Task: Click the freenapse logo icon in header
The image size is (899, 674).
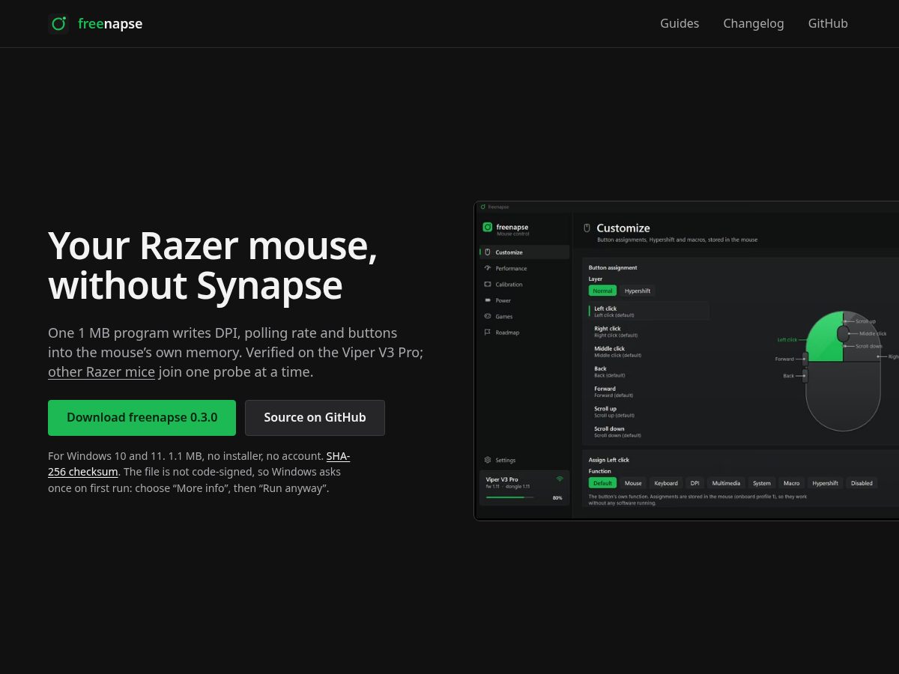Action: tap(58, 24)
